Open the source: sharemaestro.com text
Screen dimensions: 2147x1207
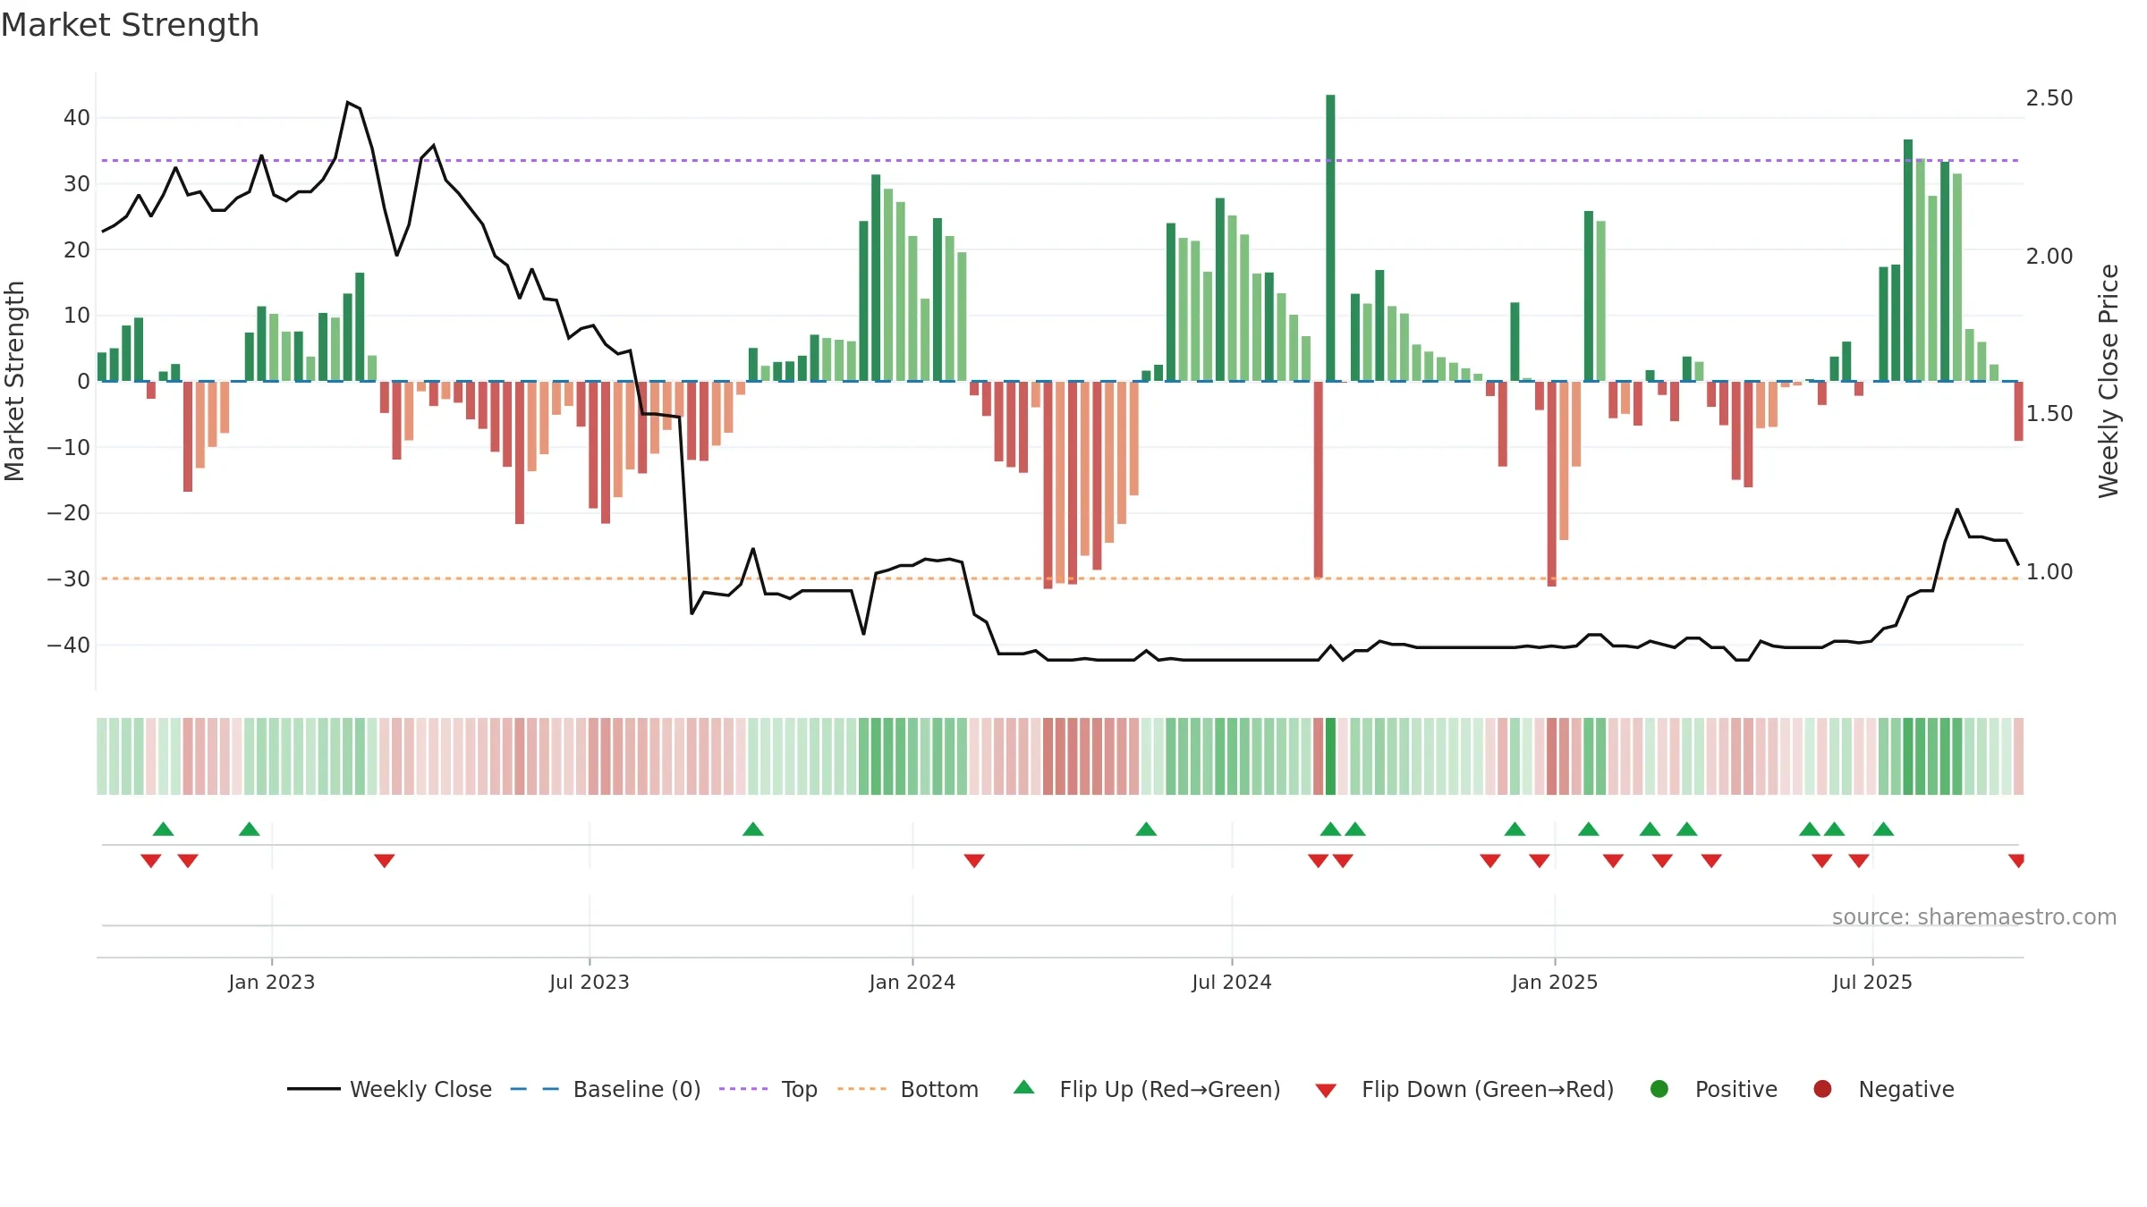tap(1974, 916)
